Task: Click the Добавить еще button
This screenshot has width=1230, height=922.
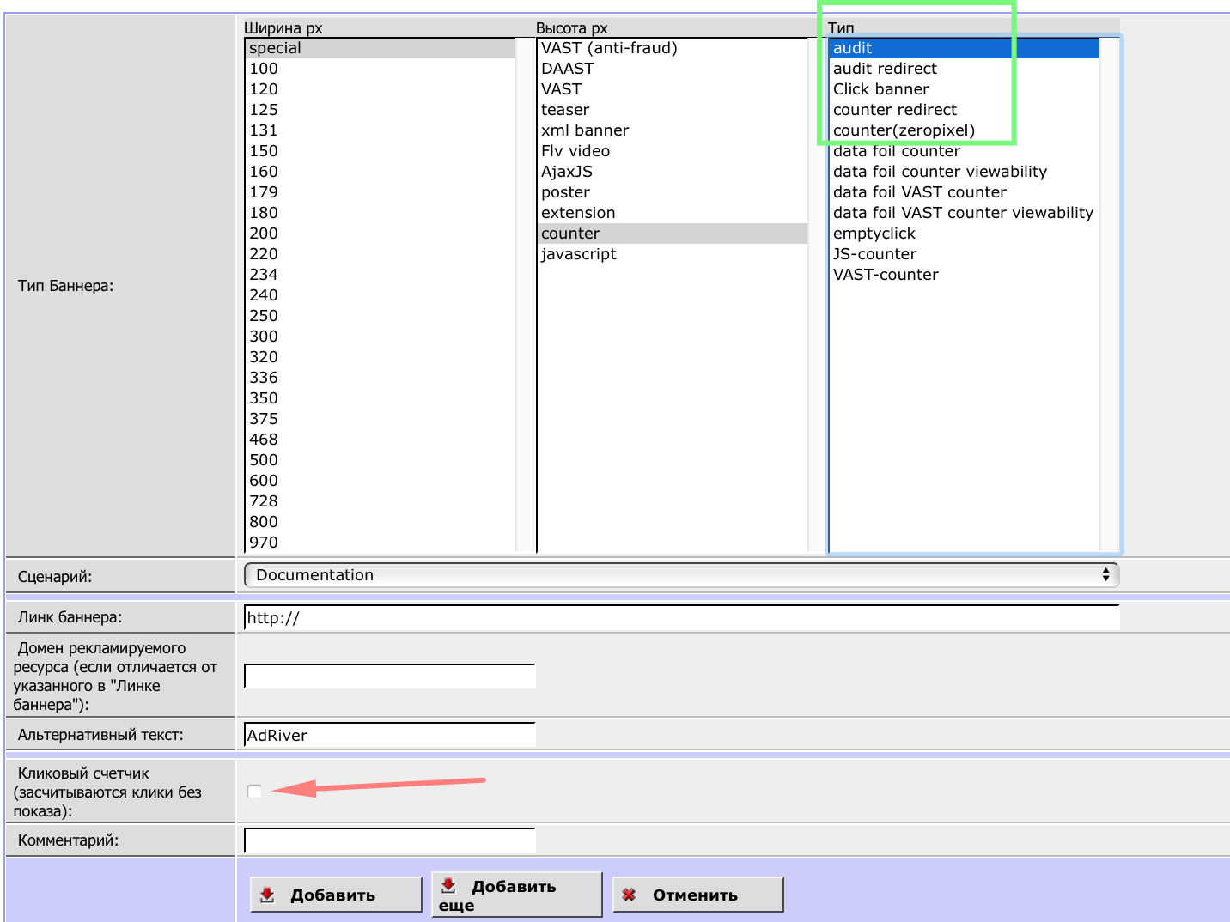Action: tap(516, 895)
